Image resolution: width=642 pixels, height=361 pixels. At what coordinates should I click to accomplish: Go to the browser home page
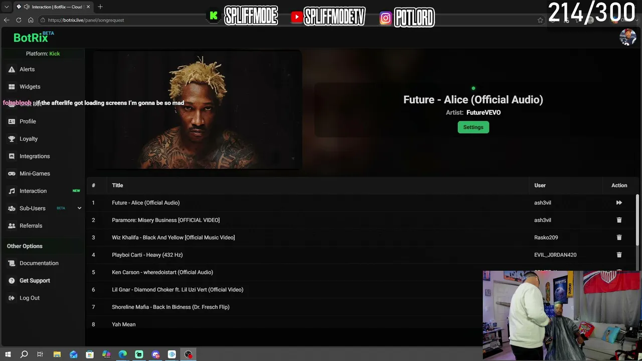(31, 20)
